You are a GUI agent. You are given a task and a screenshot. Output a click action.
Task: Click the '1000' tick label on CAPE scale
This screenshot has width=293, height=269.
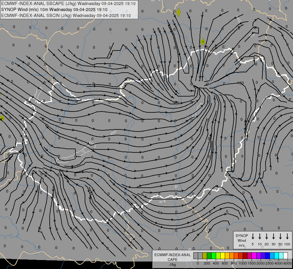[x=243, y=263]
